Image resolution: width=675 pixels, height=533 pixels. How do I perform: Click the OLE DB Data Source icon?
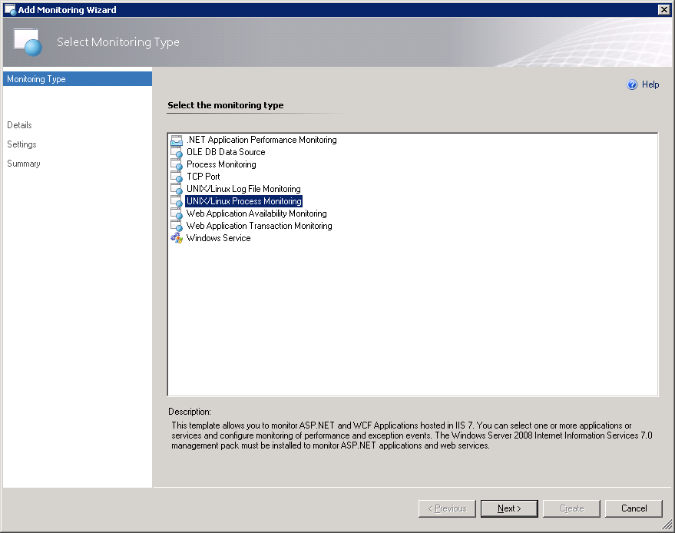point(177,153)
